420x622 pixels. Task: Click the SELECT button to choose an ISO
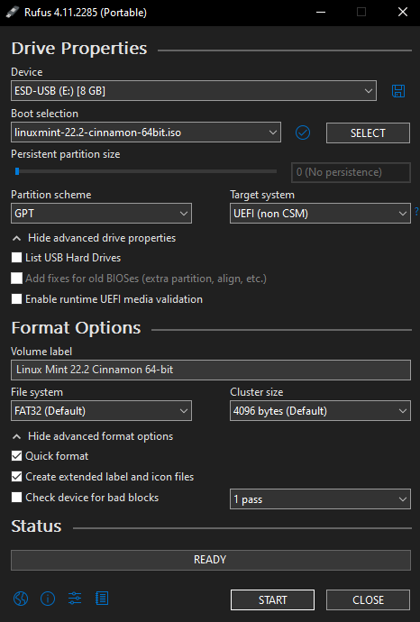(368, 133)
